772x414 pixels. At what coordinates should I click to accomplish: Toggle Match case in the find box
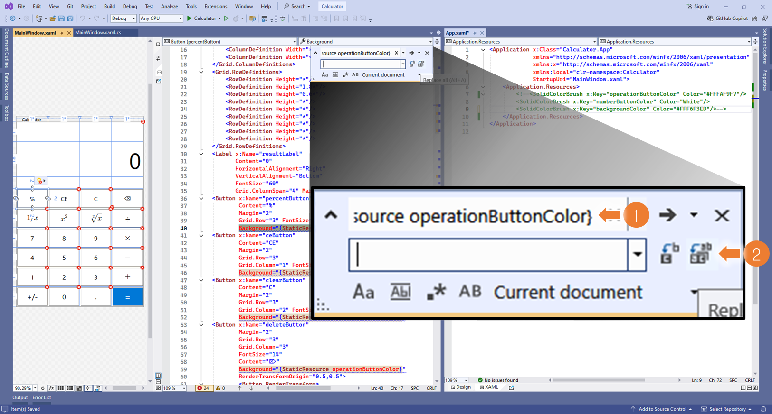pyautogui.click(x=324, y=74)
